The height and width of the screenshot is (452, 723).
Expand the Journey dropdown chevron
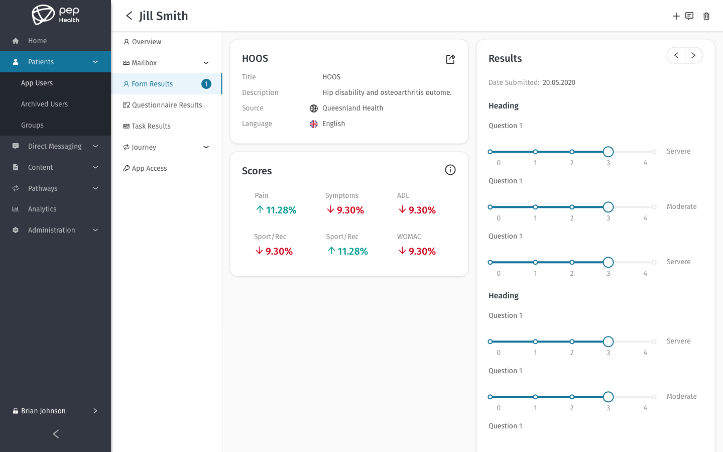coord(206,147)
